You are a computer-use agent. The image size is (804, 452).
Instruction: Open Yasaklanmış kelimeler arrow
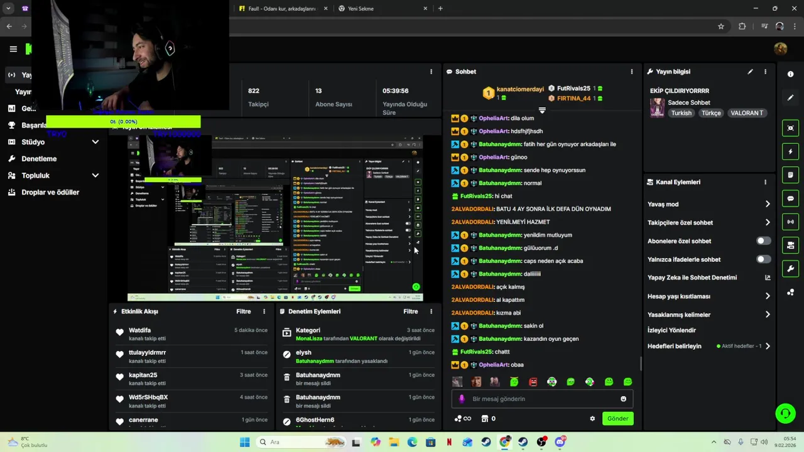pos(768,315)
